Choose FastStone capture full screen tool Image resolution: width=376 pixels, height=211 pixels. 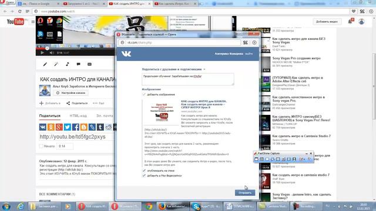tap(278, 159)
